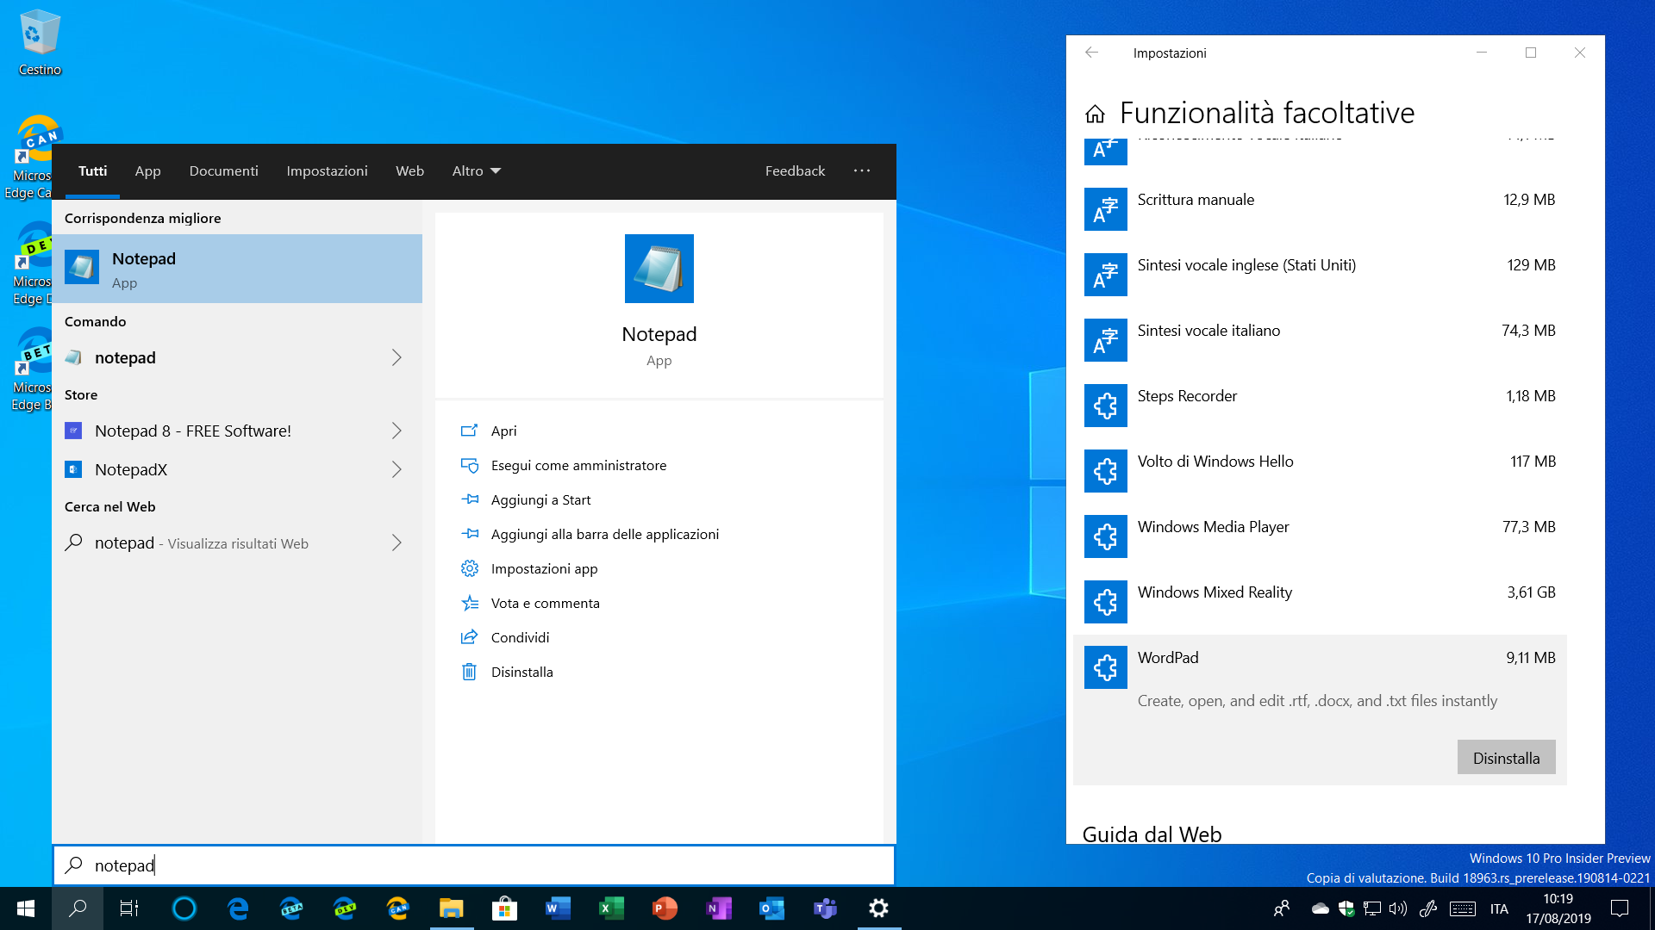Select the Impostazioni search tab

click(x=328, y=170)
